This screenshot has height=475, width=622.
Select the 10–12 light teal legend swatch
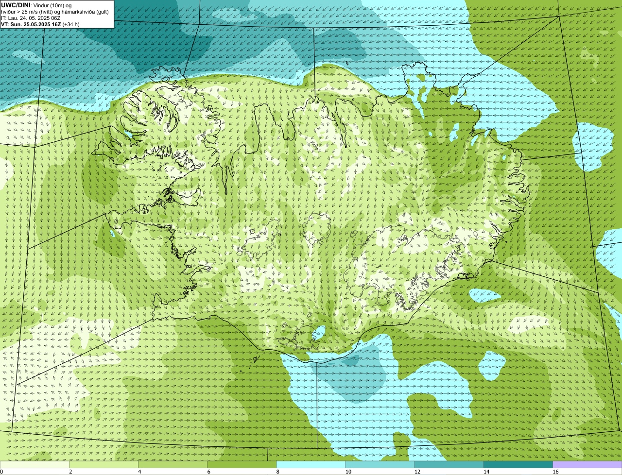tap(380, 465)
